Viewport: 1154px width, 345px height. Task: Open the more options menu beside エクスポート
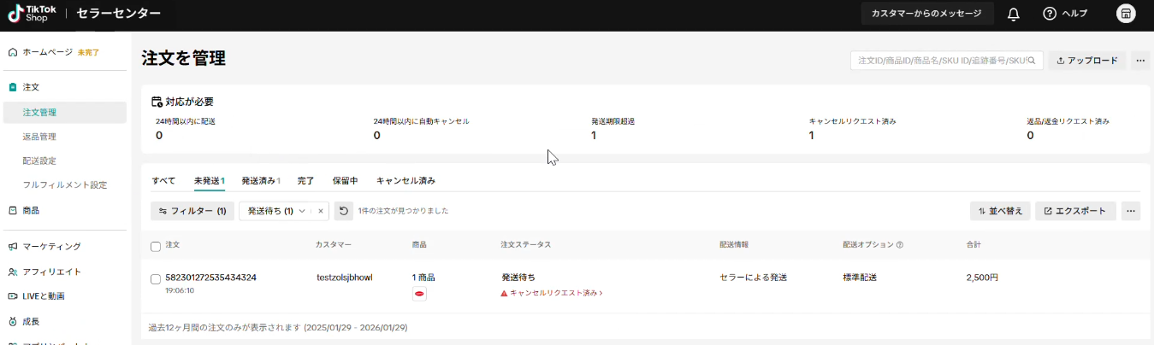(1131, 211)
